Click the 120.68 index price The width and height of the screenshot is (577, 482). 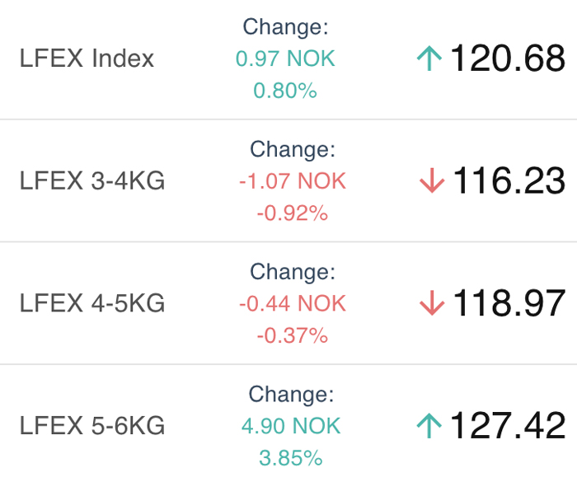(508, 58)
